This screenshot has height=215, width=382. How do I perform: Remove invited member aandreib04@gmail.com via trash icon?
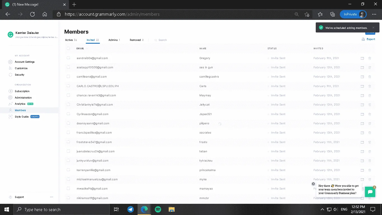[x=370, y=58]
